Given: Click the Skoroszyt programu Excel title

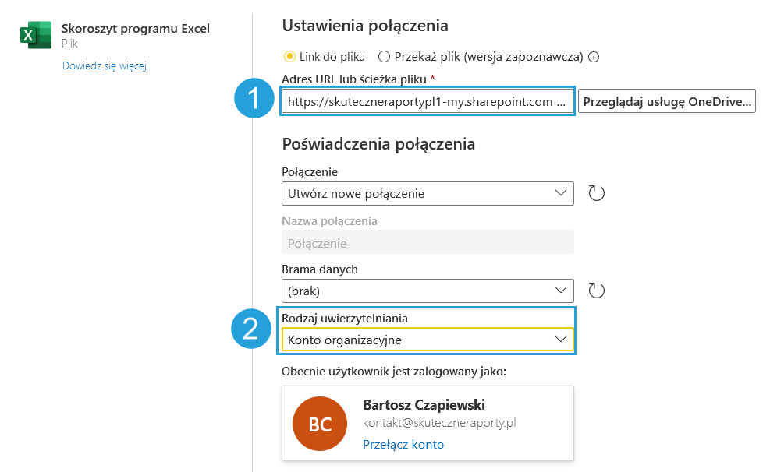Looking at the screenshot, I should (136, 29).
